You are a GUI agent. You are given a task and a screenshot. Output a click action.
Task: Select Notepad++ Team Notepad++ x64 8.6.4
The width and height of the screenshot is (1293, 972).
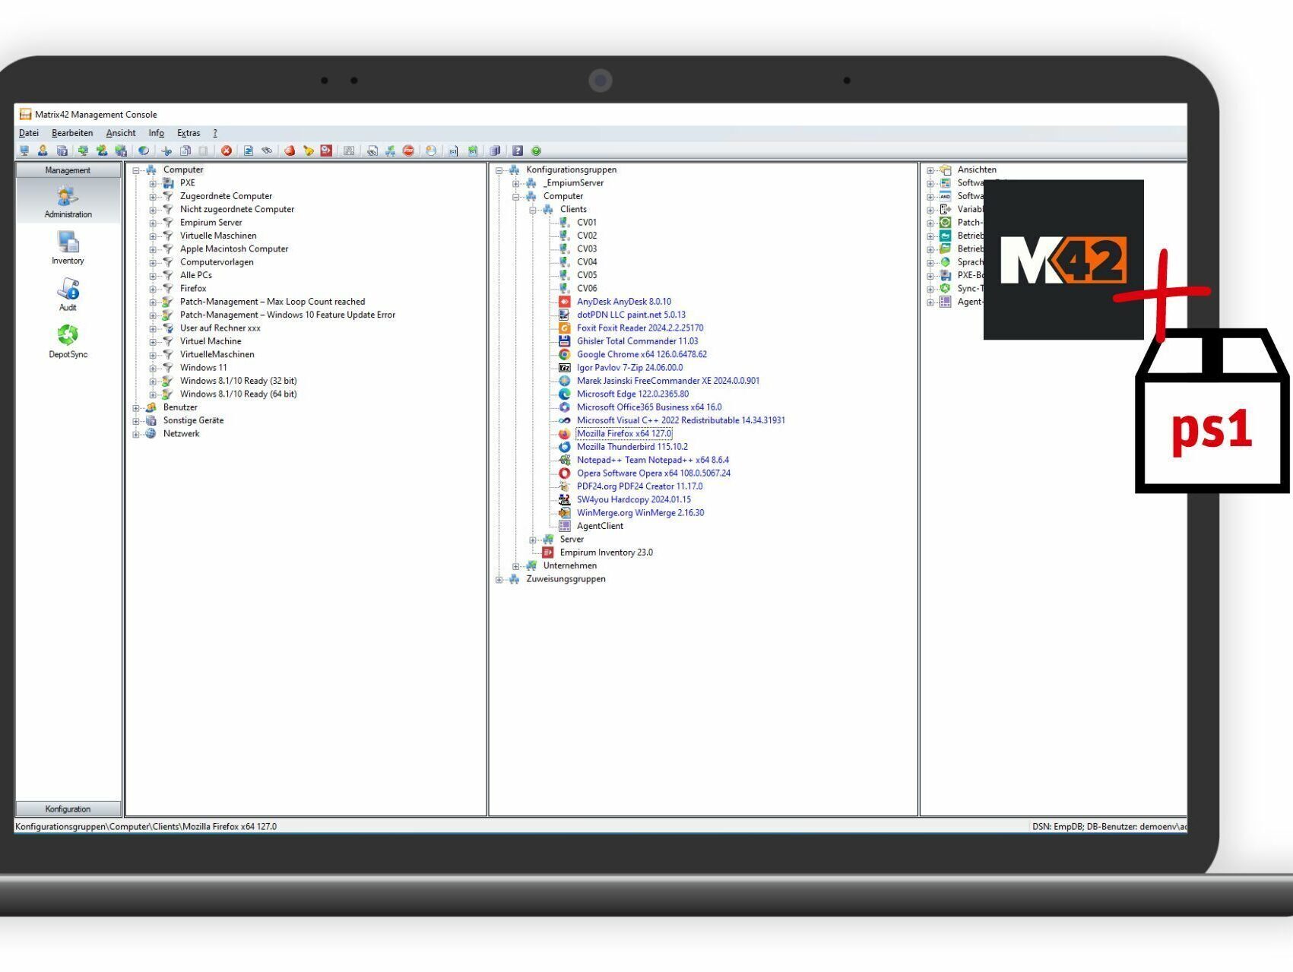pyautogui.click(x=653, y=460)
